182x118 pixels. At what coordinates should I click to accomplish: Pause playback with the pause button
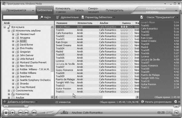click(x=6, y=113)
